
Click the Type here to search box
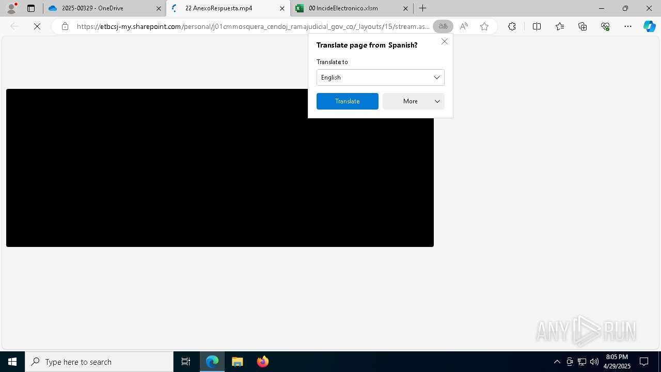[99, 362]
